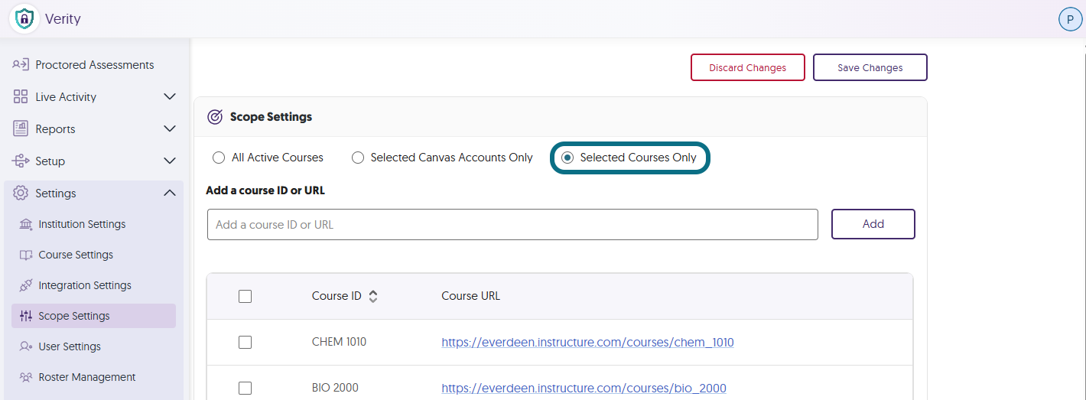Click the Add button for course
Viewport: 1086px width, 400px height.
click(873, 224)
